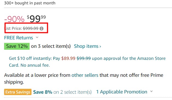The height and width of the screenshot is (100, 172).
Task: Click the Extra Savings orange badge
Action: tap(18, 92)
